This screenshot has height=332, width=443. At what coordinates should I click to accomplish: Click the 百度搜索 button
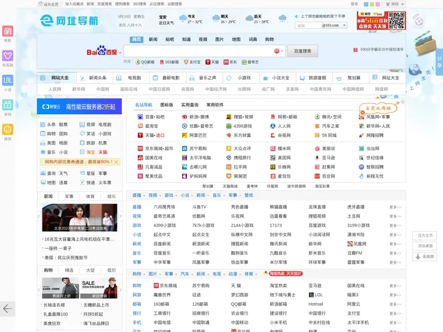pos(303,51)
